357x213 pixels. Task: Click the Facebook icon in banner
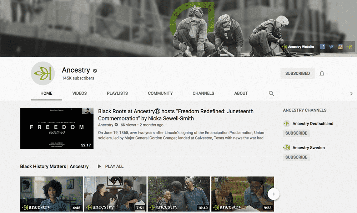coord(322,47)
